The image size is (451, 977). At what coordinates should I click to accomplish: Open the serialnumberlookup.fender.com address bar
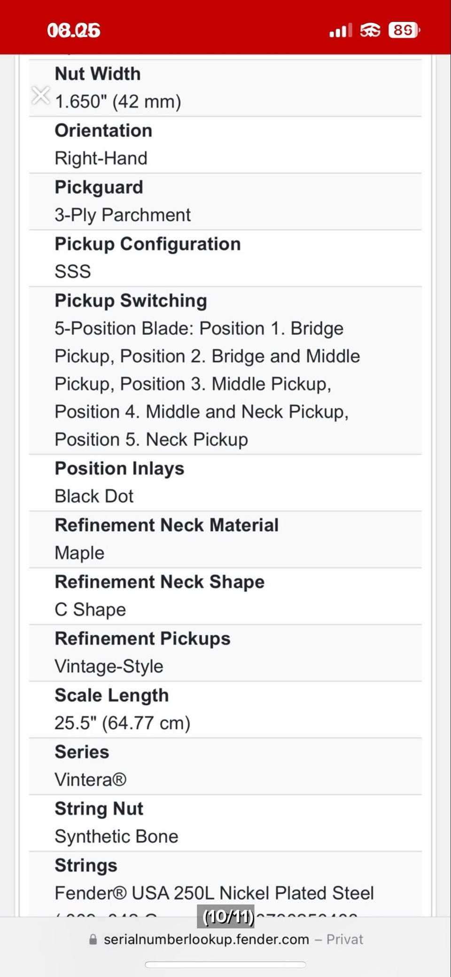[206, 939]
